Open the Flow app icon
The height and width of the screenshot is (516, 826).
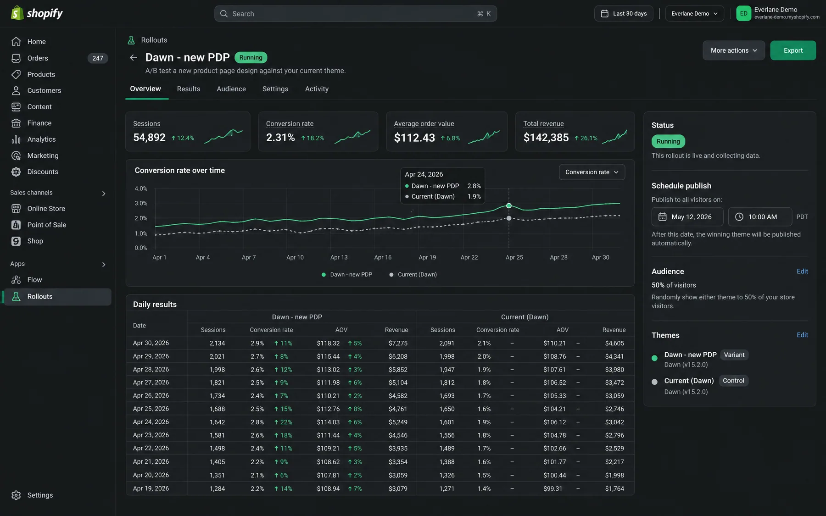tap(16, 280)
